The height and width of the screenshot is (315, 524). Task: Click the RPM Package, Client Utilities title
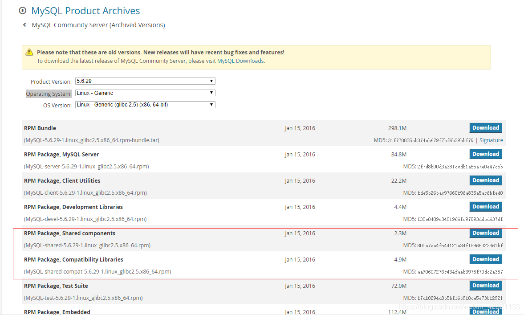[x=62, y=180]
